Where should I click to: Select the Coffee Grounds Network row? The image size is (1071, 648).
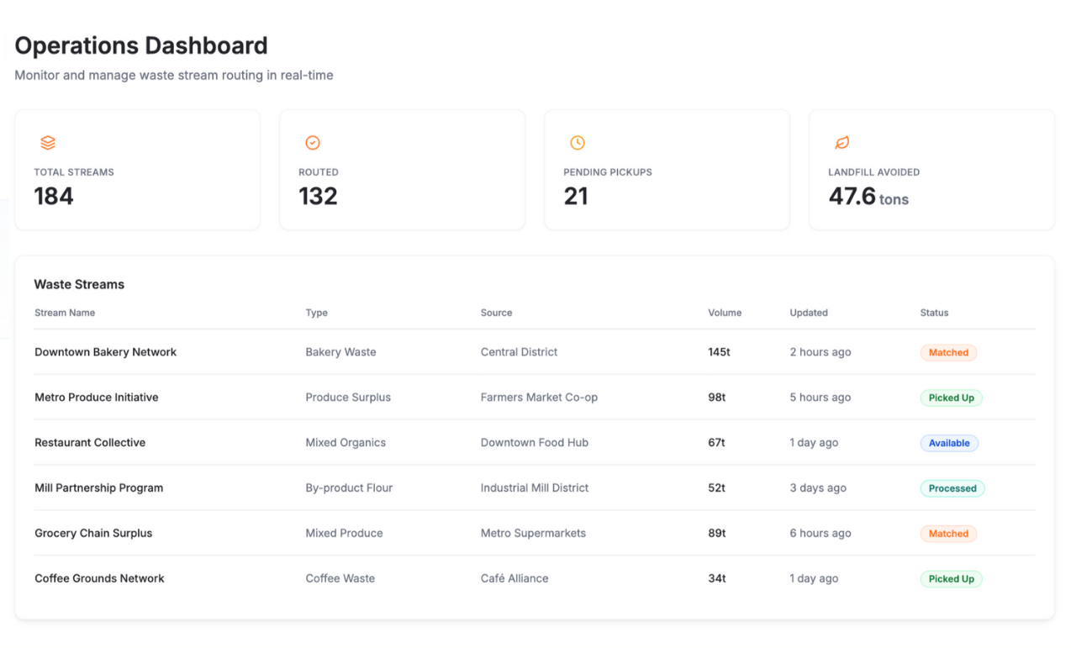point(99,579)
